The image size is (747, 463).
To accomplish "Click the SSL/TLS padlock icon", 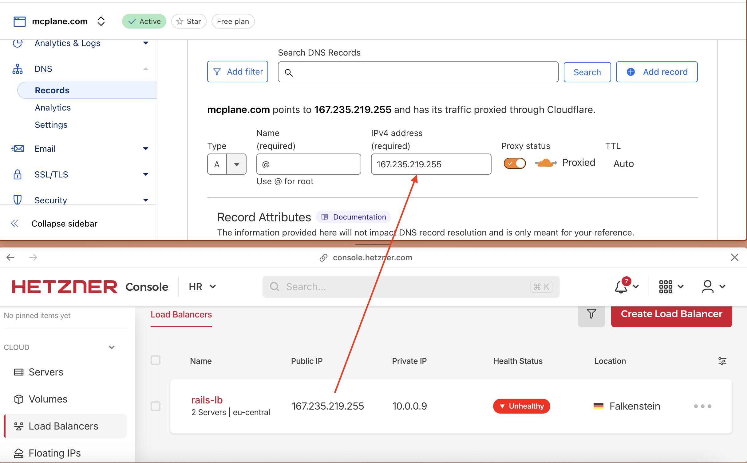I will tap(18, 174).
